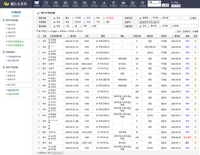Open 행사고객 in the sidebar
The width and height of the screenshot is (200, 155).
coord(12,28)
